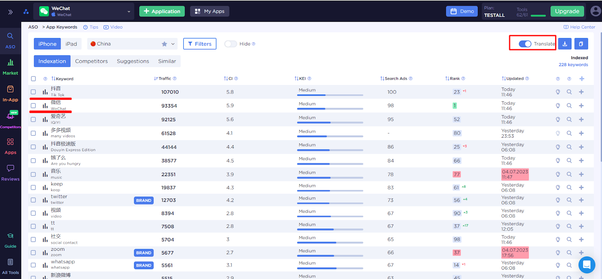Open the live chat widget
Image resolution: width=602 pixels, height=279 pixels.
(587, 265)
